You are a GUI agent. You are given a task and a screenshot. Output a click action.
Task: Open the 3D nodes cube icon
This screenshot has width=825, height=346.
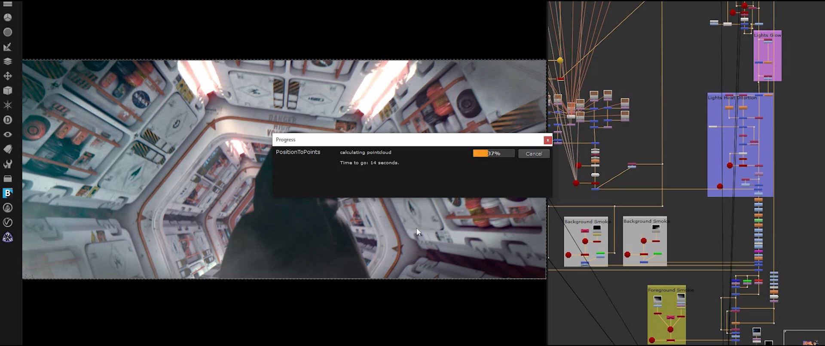(x=8, y=91)
